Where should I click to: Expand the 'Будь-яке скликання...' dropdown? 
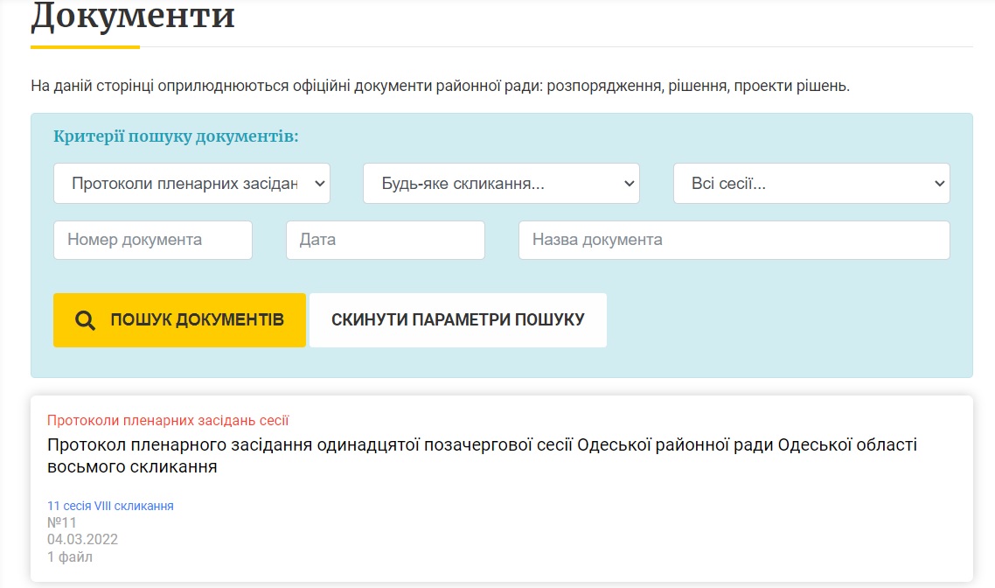[x=501, y=184]
